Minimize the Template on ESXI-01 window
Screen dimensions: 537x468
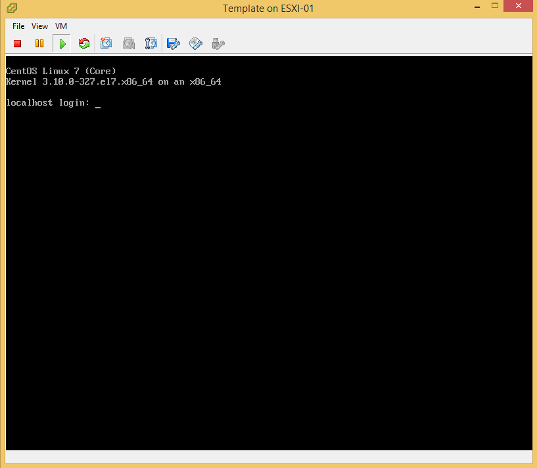(477, 8)
